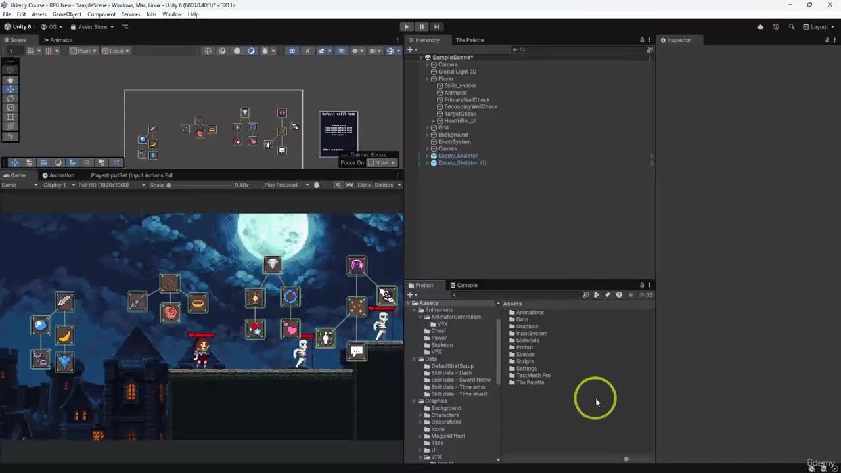The height and width of the screenshot is (473, 841).
Task: Toggle 2D mode in Scene view
Action: click(292, 51)
